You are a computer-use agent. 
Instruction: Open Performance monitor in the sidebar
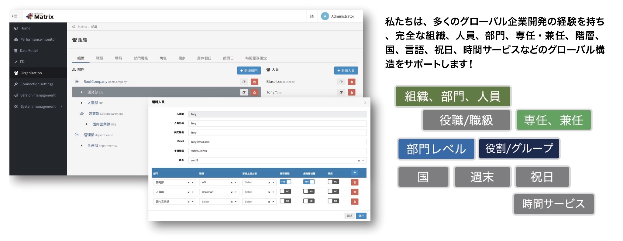[x=38, y=39]
